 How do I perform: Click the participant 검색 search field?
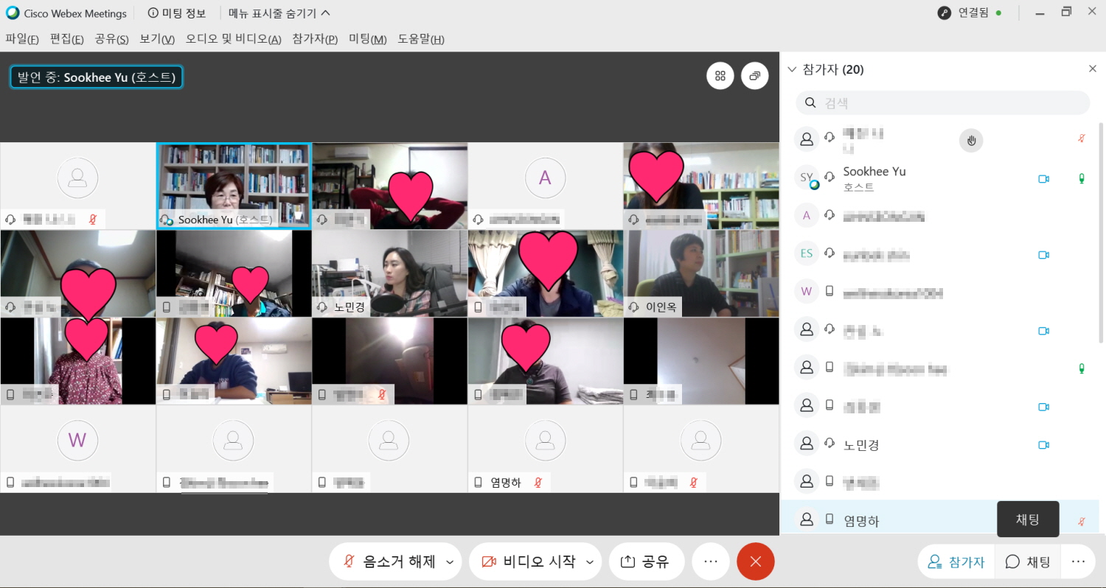click(x=942, y=103)
